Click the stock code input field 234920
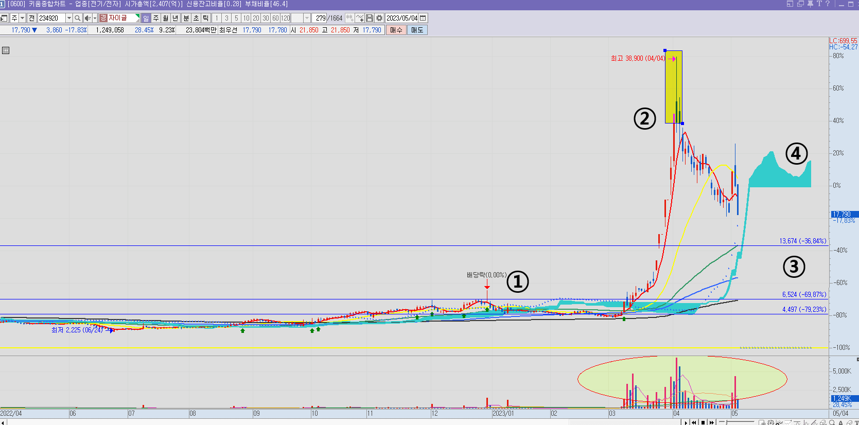 tap(51, 18)
